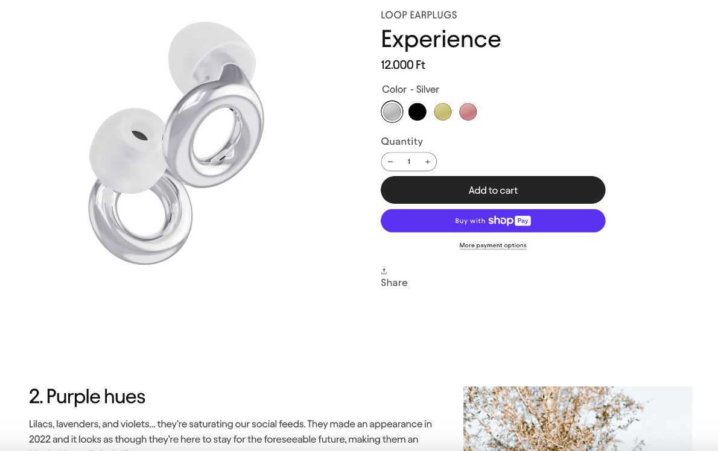
Task: Buy with Shop Pay
Action: 493,221
